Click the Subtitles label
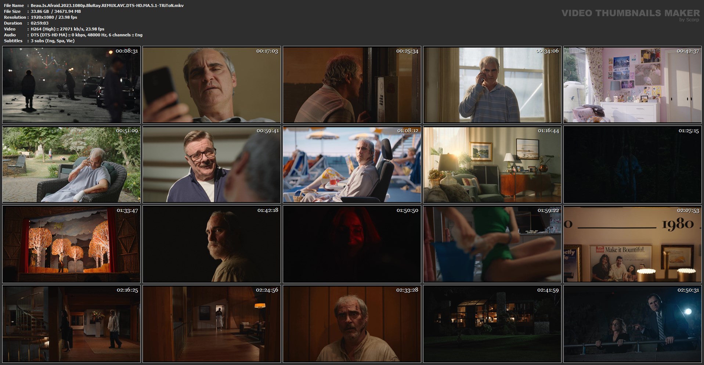The height and width of the screenshot is (365, 704). tap(13, 41)
